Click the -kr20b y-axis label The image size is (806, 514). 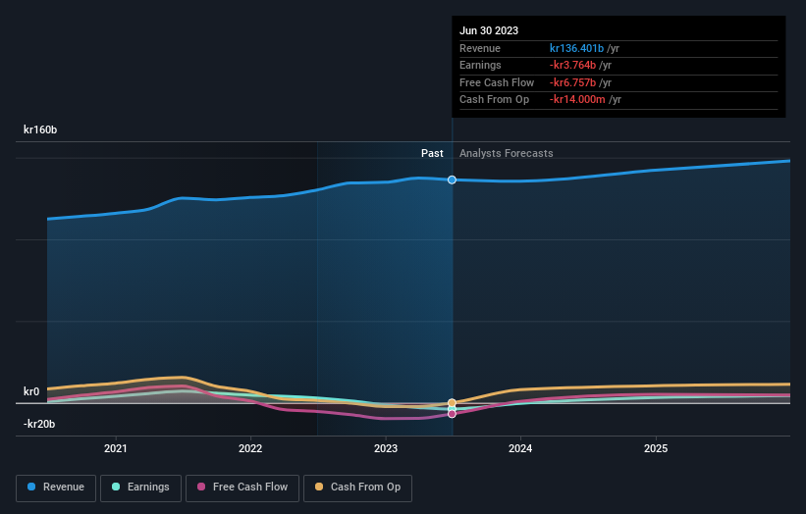(x=39, y=424)
